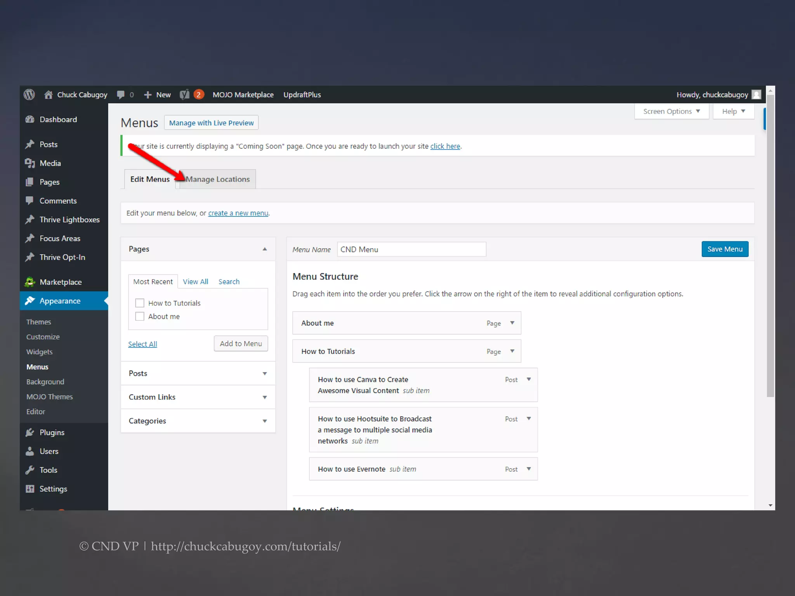Open Background under Appearance
Viewport: 795px width, 596px height.
[x=45, y=382]
